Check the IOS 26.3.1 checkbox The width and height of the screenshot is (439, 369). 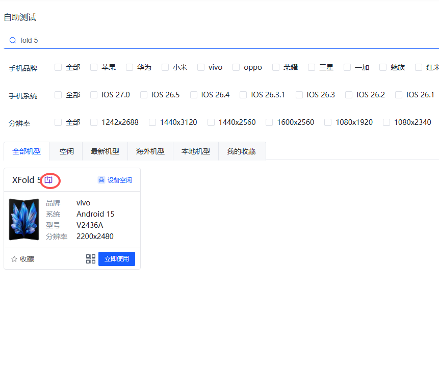pyautogui.click(x=243, y=95)
